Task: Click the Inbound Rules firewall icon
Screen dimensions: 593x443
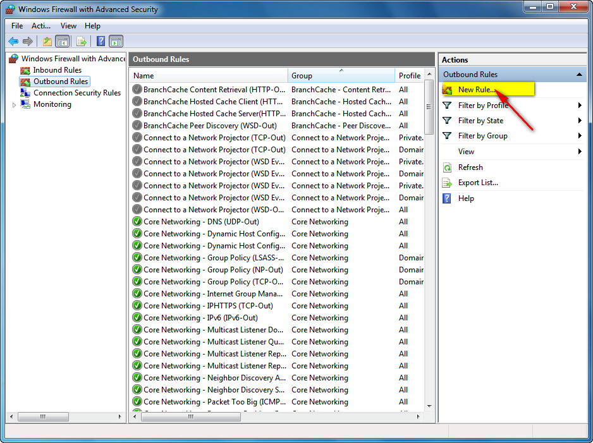Action: (x=25, y=70)
